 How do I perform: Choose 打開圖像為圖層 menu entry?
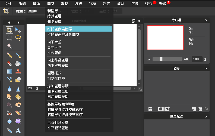pyautogui.click(x=78, y=29)
